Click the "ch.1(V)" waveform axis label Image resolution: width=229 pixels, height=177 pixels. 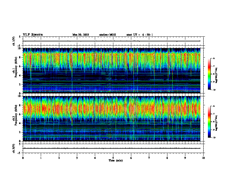point(14,41)
